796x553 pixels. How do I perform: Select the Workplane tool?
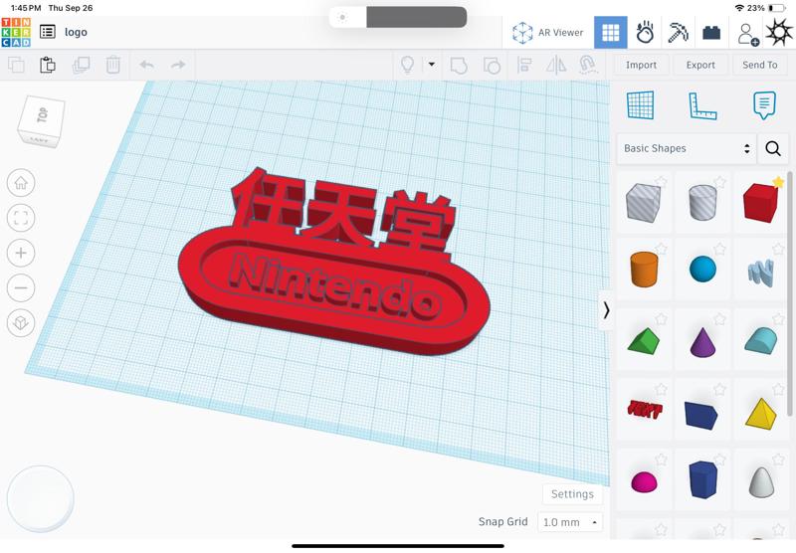pos(640,105)
